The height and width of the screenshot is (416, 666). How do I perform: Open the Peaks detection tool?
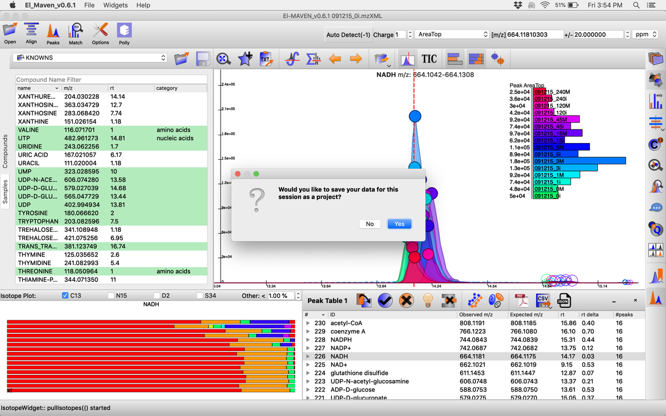(x=53, y=30)
